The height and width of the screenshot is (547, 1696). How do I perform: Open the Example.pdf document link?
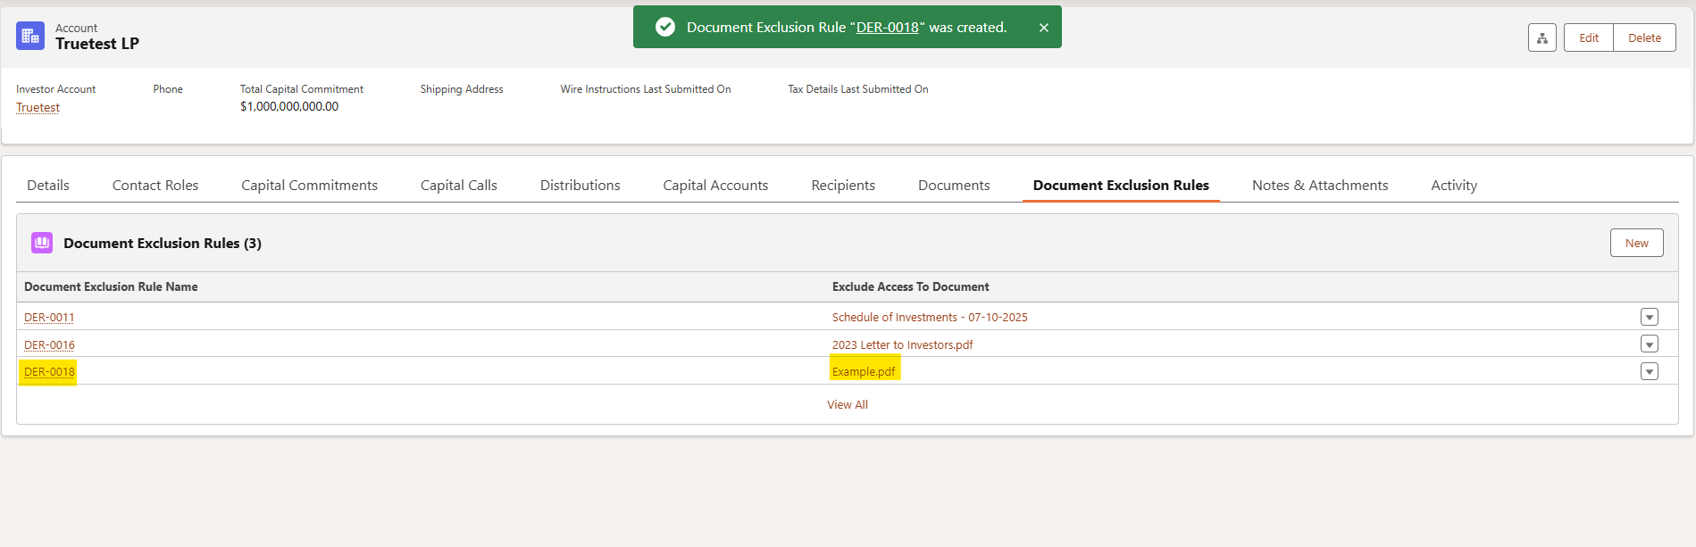click(864, 371)
